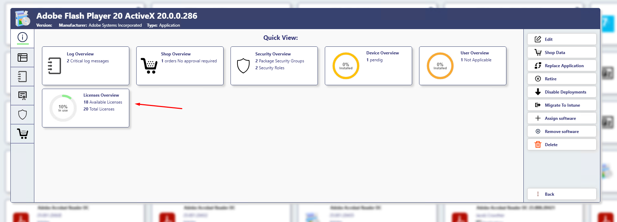The height and width of the screenshot is (222, 617).
Task: Click the shield icon in Security Overview
Action: [x=243, y=65]
